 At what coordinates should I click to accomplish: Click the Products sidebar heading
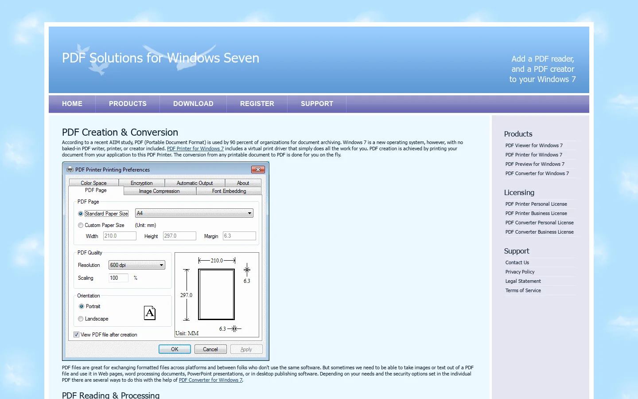click(x=518, y=134)
